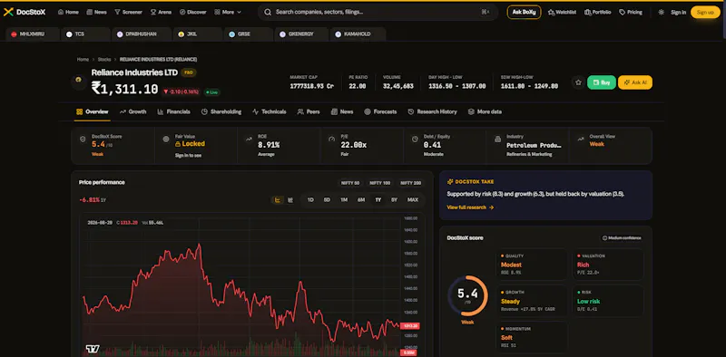Switch to the TCS stock tab

click(85, 34)
